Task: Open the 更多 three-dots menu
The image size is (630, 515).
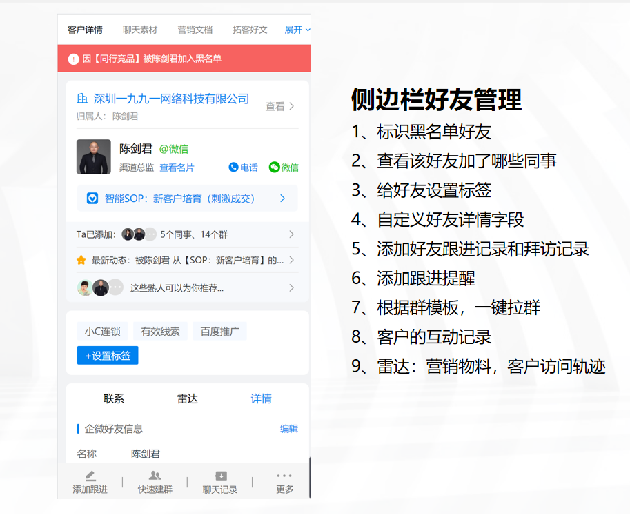Action: (x=284, y=476)
